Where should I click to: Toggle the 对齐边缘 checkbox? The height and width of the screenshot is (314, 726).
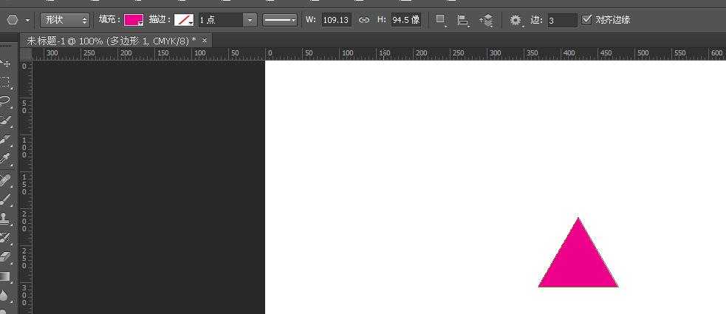point(586,19)
